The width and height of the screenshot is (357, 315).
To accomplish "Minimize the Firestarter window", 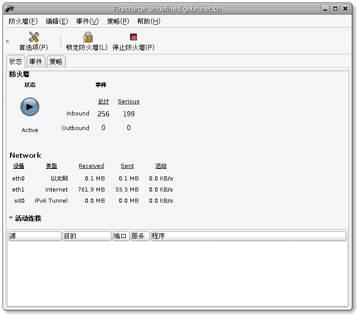I will coord(325,9).
